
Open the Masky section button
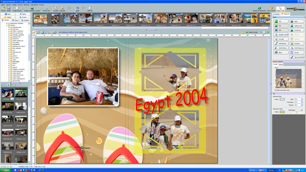coord(23,14)
